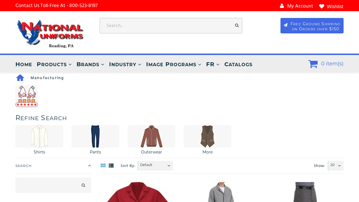Open the Pants category thumbnail
Image resolution: width=359 pixels, height=202 pixels.
tap(95, 136)
